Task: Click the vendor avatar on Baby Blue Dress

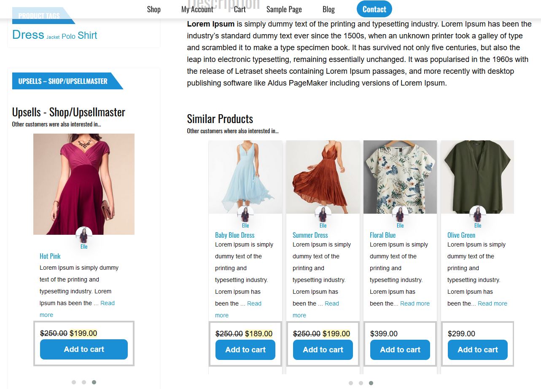Action: (245, 214)
